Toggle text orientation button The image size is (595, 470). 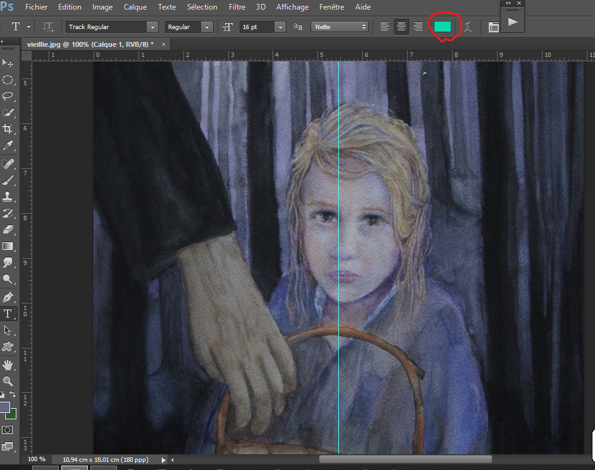click(48, 27)
